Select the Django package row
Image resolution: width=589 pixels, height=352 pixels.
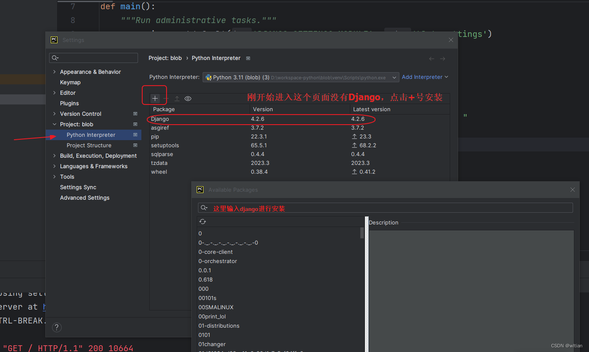point(300,119)
